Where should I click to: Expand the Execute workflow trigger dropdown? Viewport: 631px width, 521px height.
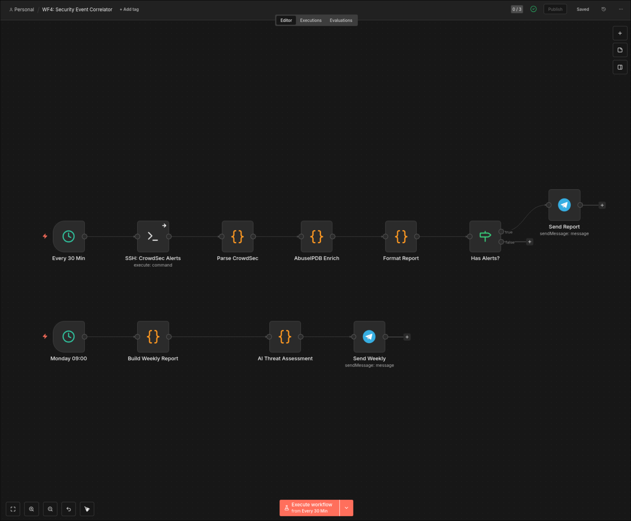pos(347,508)
